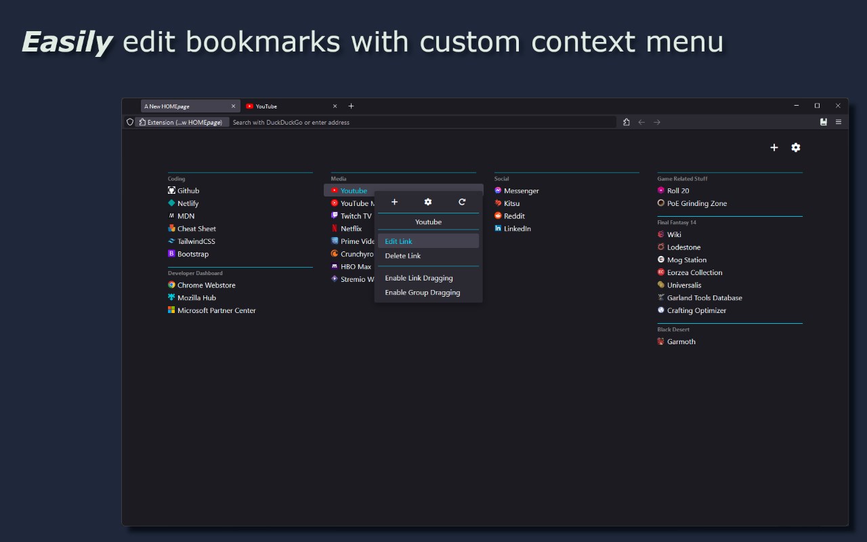The width and height of the screenshot is (867, 542).
Task: Close the A New HOMEpage tab
Action: (x=234, y=106)
